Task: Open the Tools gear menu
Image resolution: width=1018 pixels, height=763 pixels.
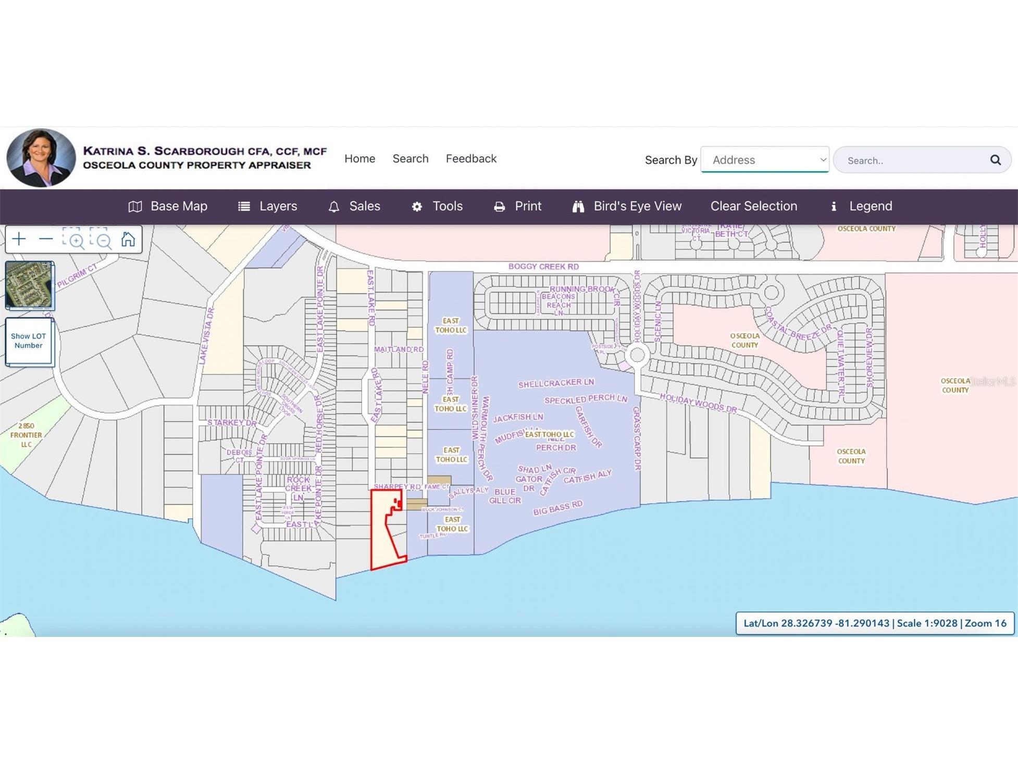Action: [437, 206]
